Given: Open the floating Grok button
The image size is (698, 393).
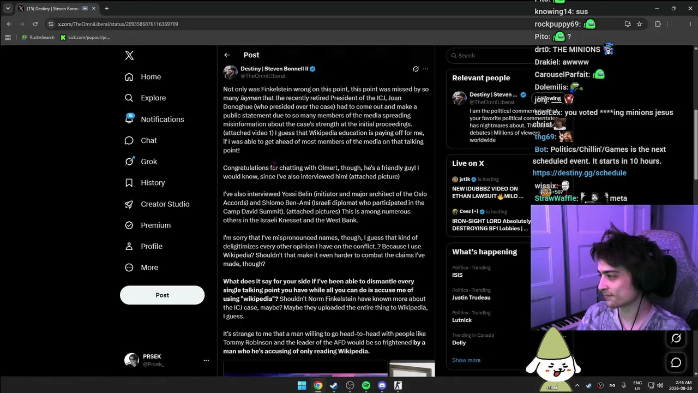Looking at the screenshot, I should [676, 338].
